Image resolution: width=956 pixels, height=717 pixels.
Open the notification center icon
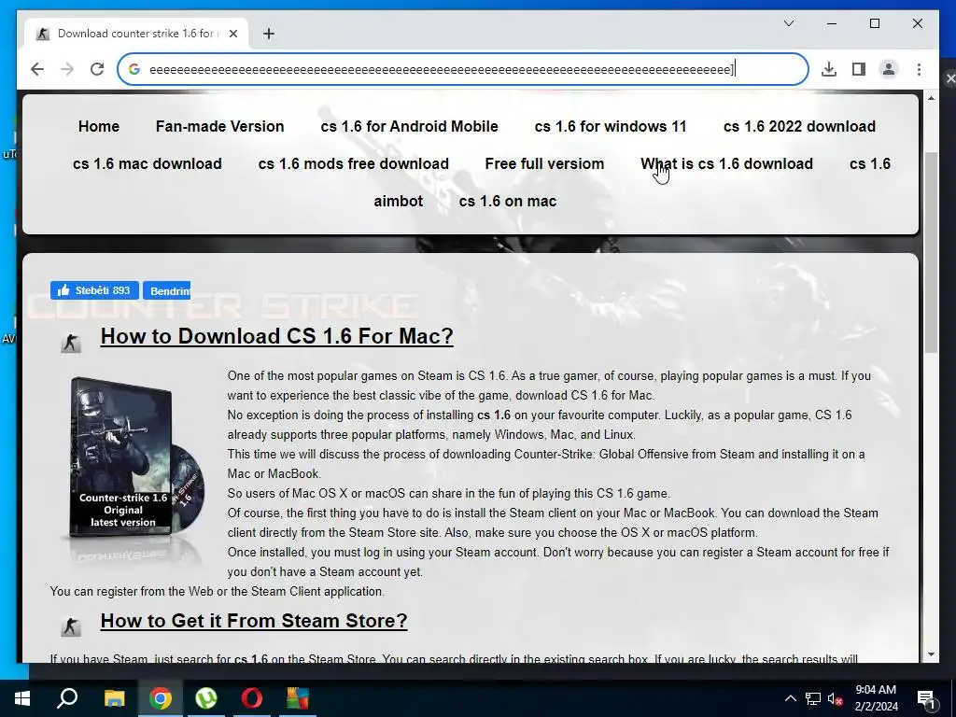tap(925, 698)
